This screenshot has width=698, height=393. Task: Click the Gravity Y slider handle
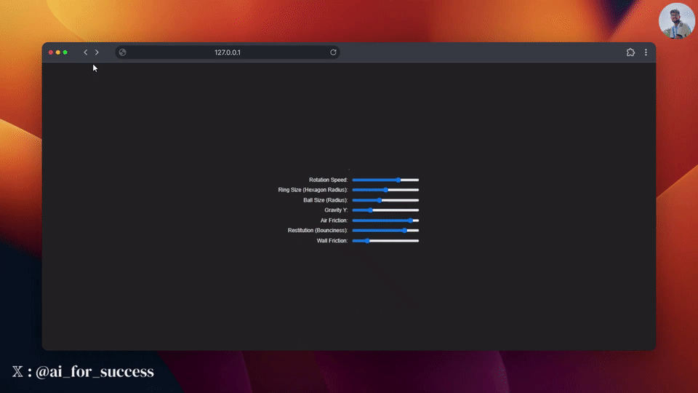(370, 210)
